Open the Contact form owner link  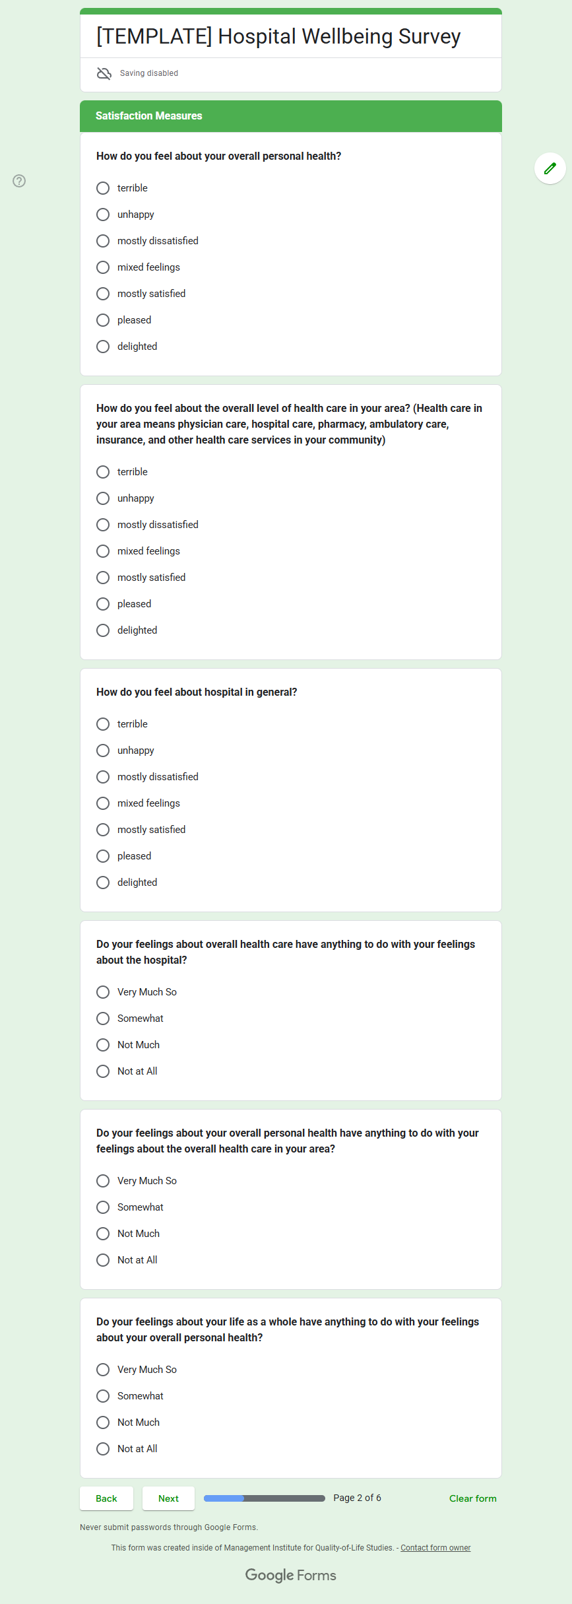tap(435, 1548)
